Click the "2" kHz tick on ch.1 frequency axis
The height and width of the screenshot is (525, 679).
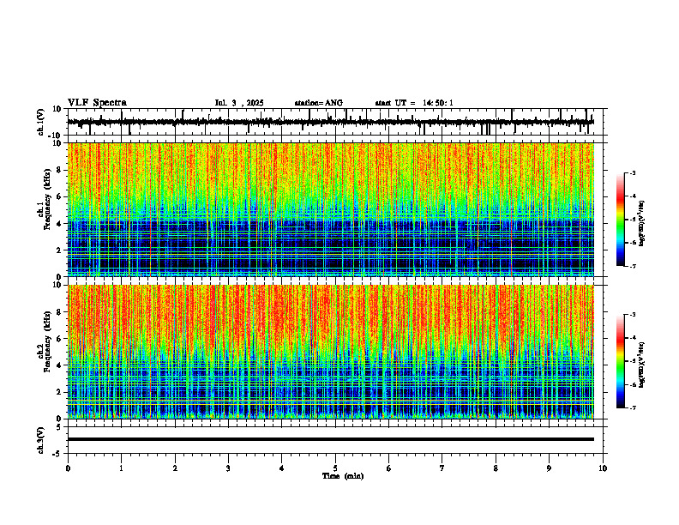[60, 250]
